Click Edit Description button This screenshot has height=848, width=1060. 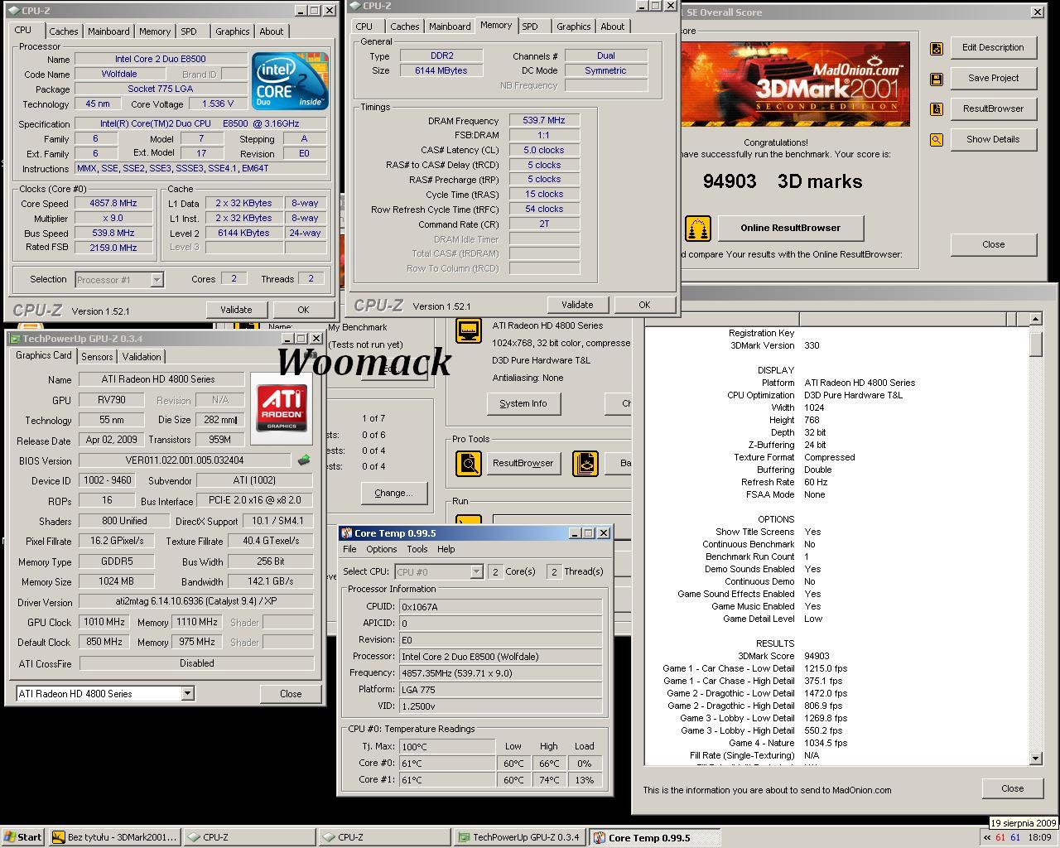tap(993, 47)
